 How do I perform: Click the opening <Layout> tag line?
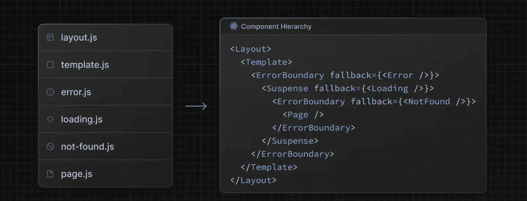(250, 49)
